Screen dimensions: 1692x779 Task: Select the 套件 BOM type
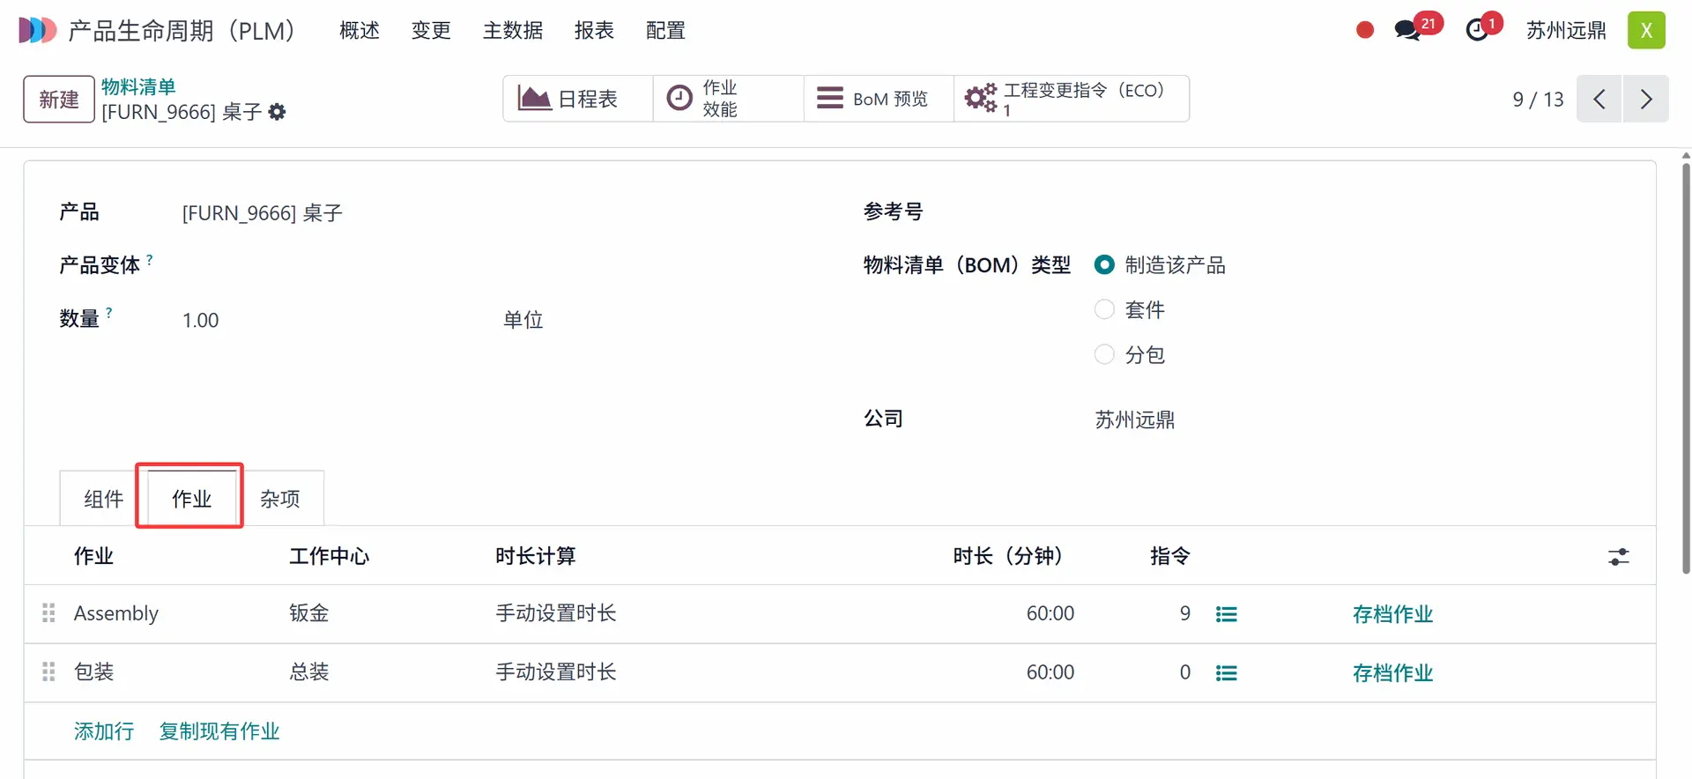pyautogui.click(x=1104, y=310)
